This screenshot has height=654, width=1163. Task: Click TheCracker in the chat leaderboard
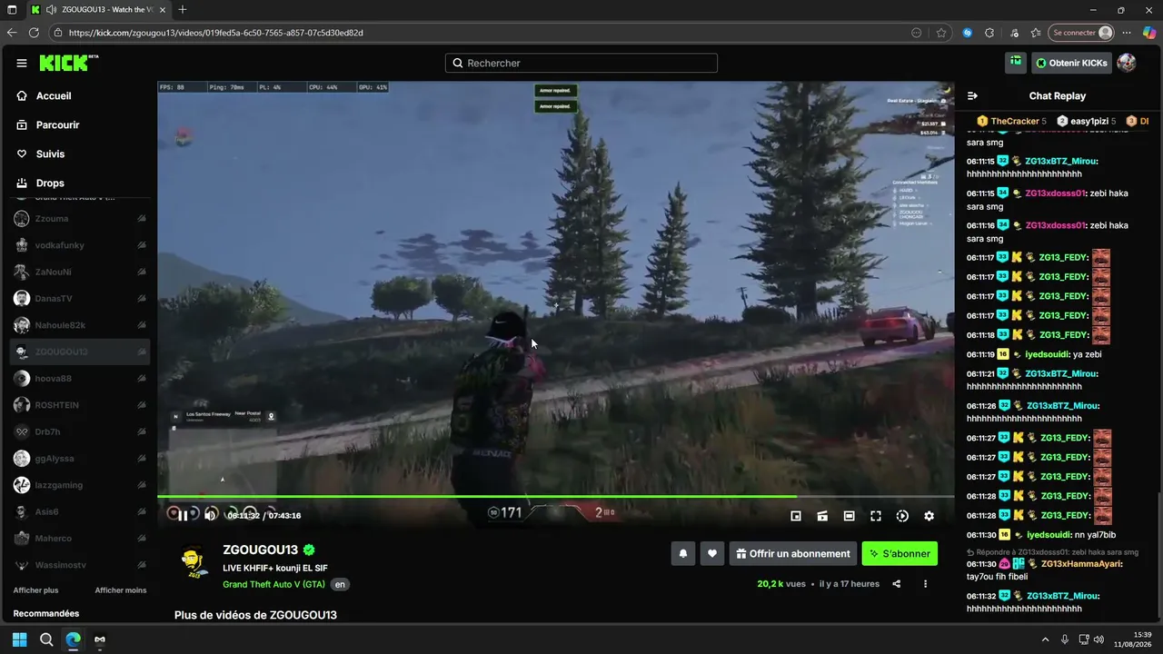tap(1011, 122)
